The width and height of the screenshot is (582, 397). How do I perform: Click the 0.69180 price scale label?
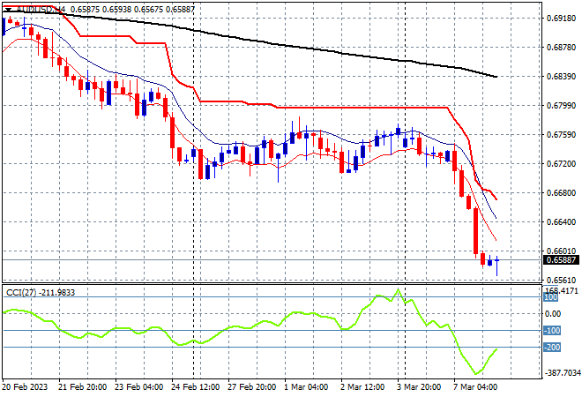pyautogui.click(x=561, y=19)
